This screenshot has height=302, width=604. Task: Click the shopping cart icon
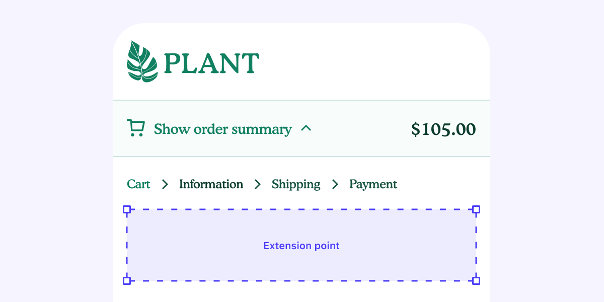click(x=135, y=128)
